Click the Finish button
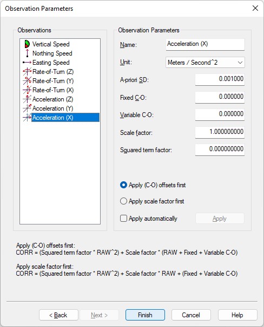The width and height of the screenshot is (264, 327). pos(145,315)
